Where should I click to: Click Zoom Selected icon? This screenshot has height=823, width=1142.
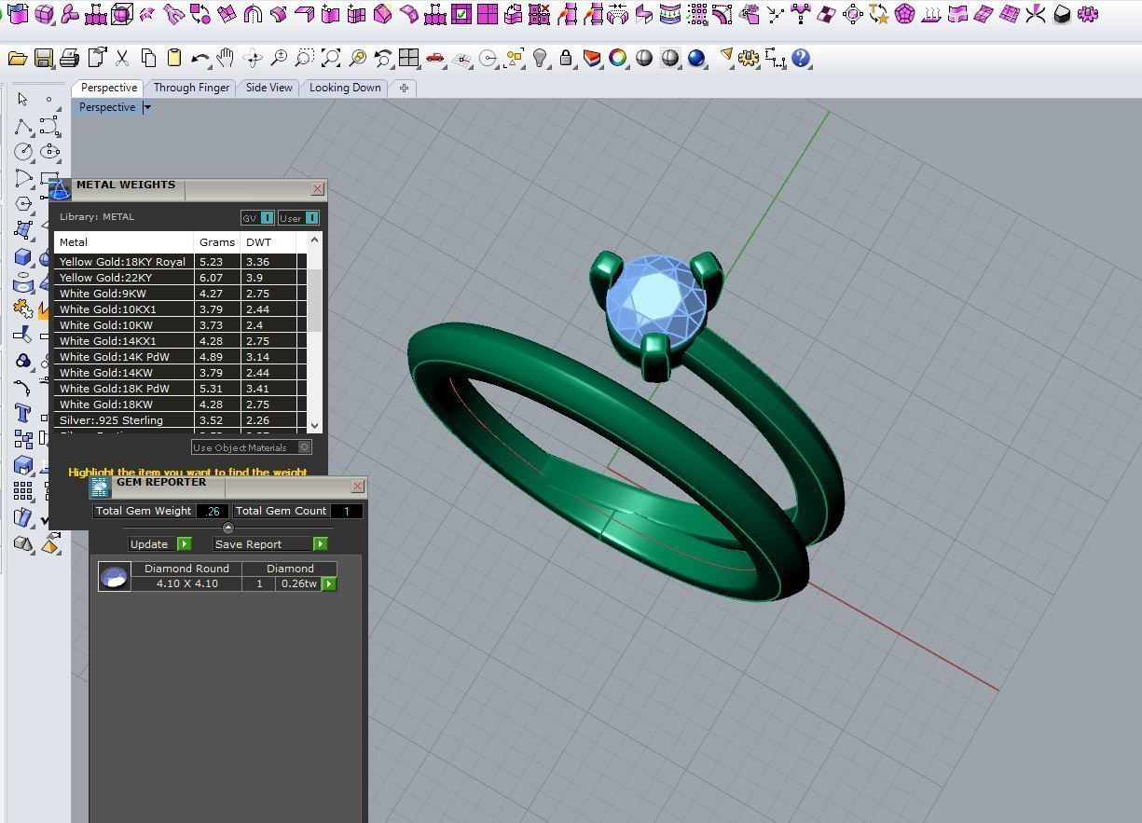pyautogui.click(x=356, y=59)
